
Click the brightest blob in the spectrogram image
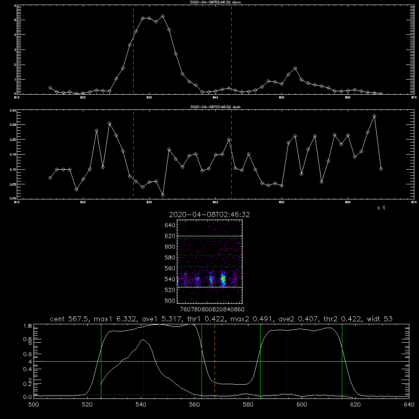point(223,280)
